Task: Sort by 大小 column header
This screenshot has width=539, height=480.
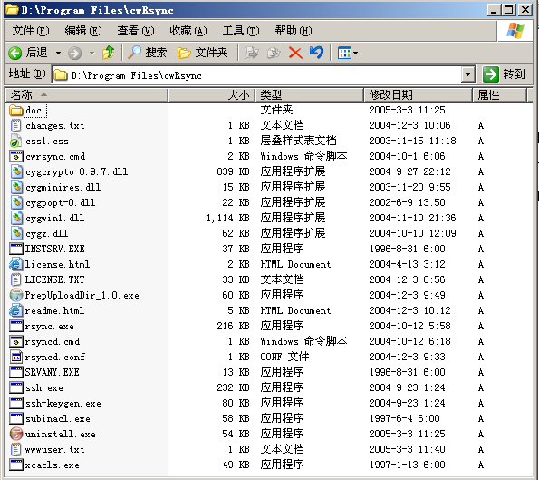Action: (x=211, y=94)
